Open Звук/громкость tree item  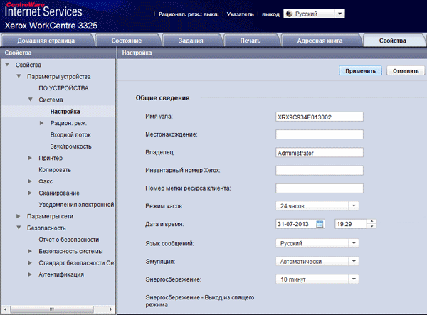pos(70,146)
